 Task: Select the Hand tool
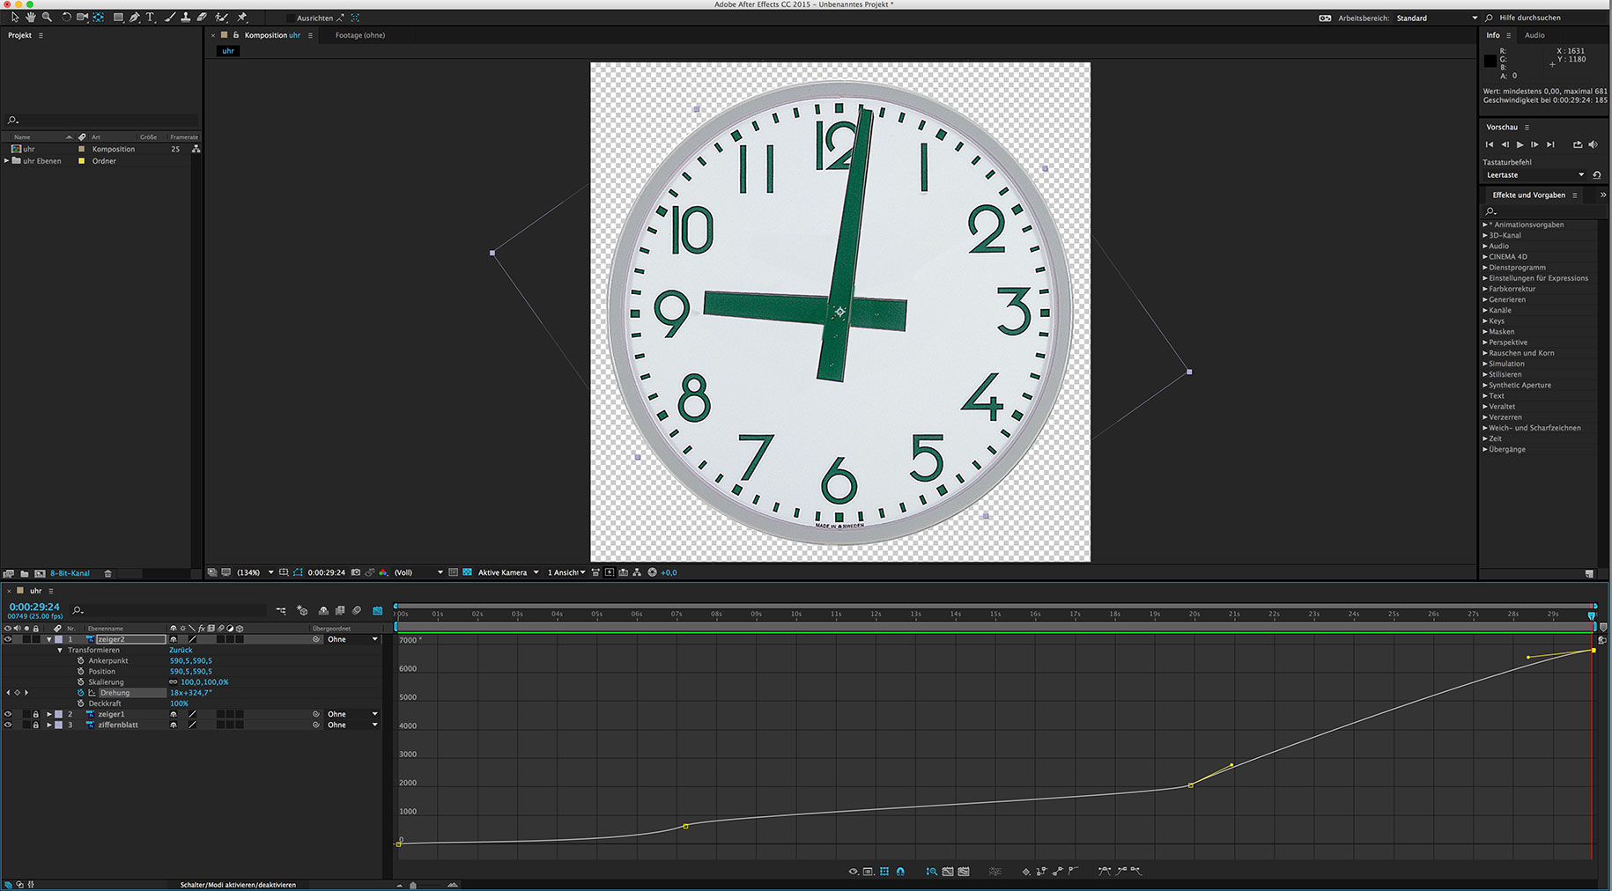[31, 18]
